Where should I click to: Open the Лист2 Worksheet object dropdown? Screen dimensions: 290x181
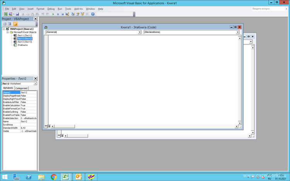pyautogui.click(x=35, y=84)
